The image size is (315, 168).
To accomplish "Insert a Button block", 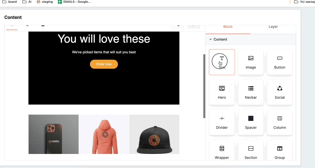I will point(280,62).
